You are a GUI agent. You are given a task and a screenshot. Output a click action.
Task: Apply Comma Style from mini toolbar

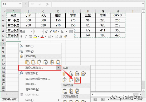pyautogui.click(x=66, y=31)
